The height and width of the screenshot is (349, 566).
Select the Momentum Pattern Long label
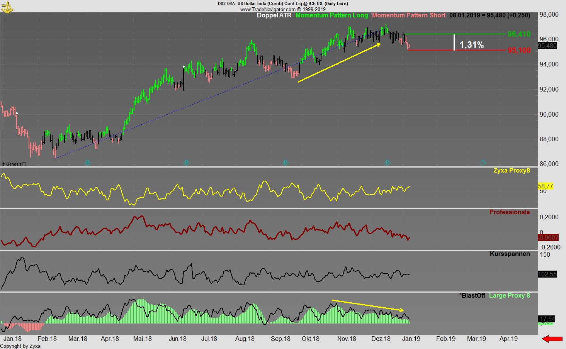click(x=331, y=15)
